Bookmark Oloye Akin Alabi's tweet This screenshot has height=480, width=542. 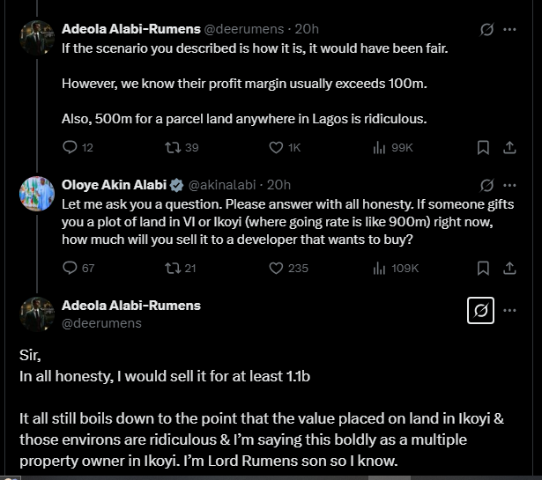[483, 268]
